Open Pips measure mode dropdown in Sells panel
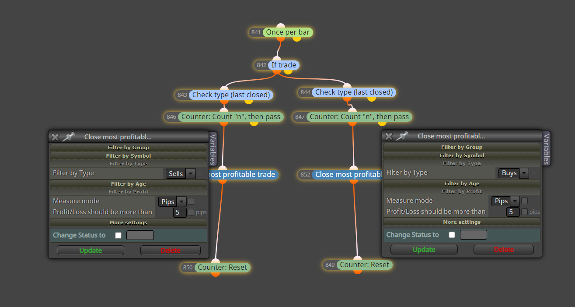 (172, 202)
